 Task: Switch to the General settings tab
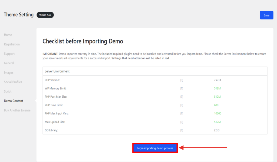pyautogui.click(x=9, y=63)
